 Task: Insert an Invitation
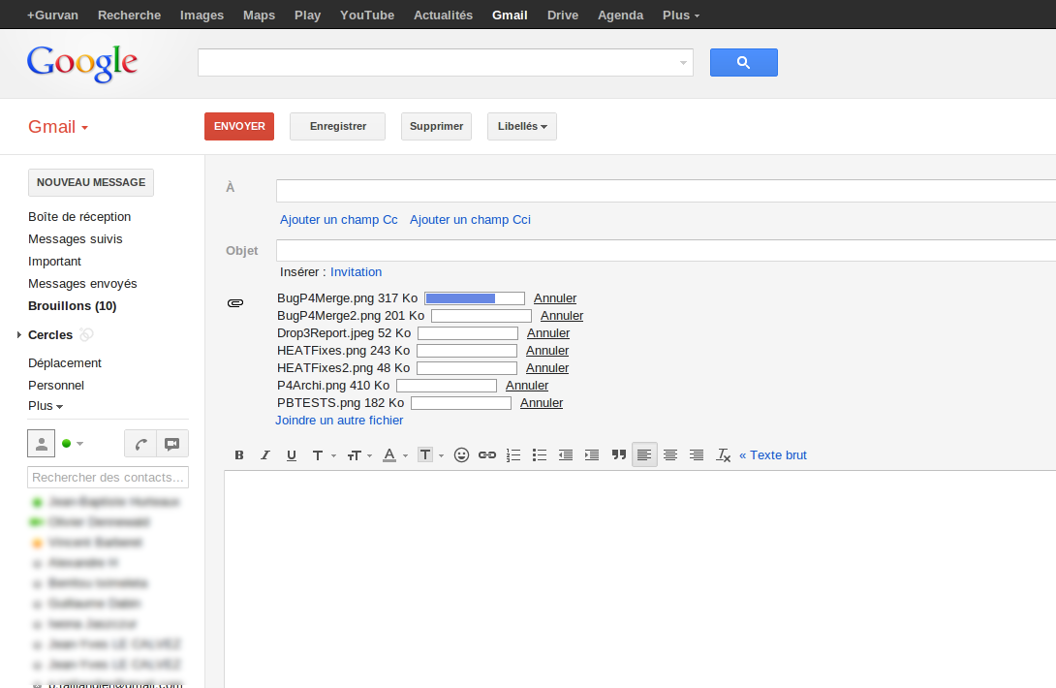point(357,272)
